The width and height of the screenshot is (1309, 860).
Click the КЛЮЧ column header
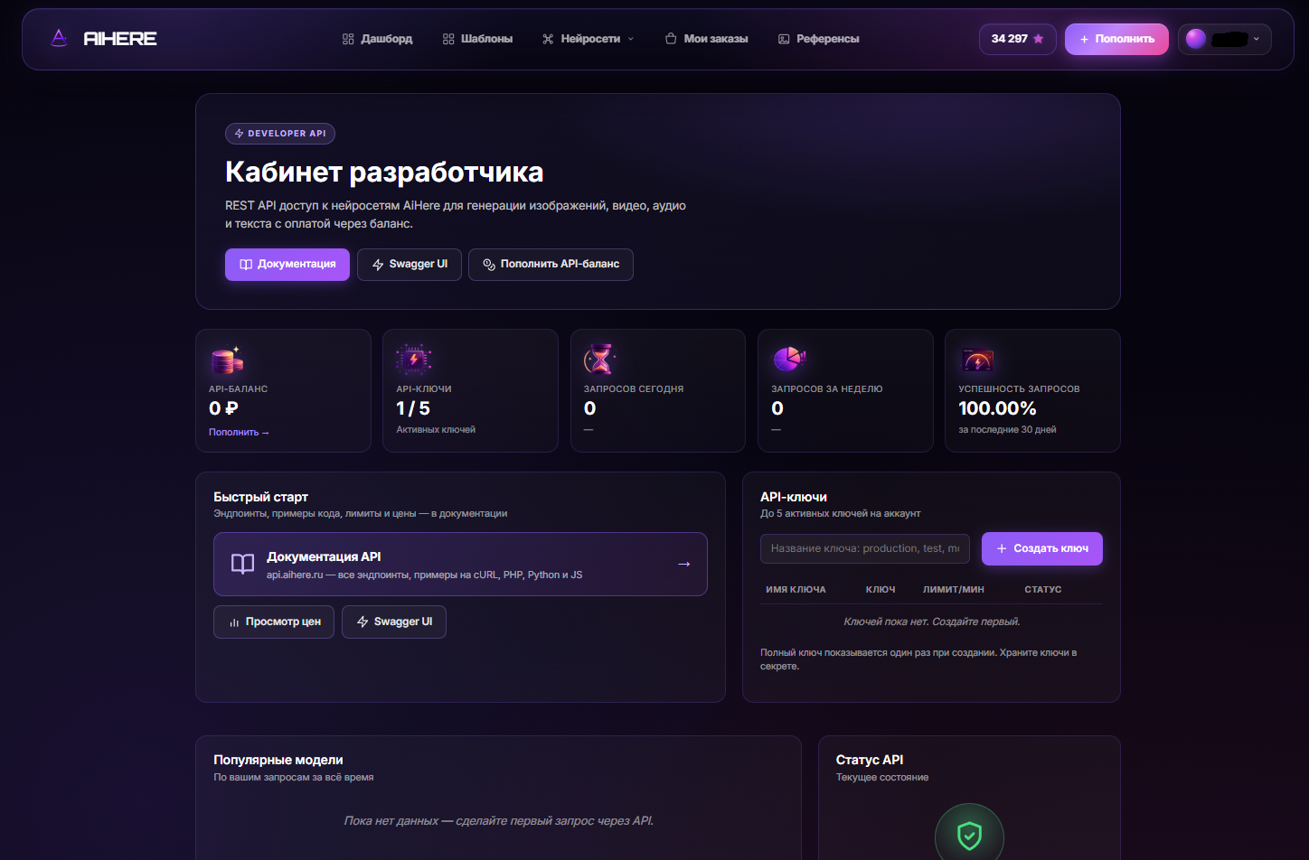pos(881,590)
